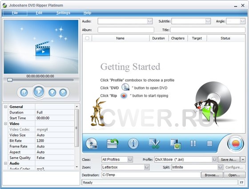Click the properties scroll down arrow

click(x=76, y=167)
